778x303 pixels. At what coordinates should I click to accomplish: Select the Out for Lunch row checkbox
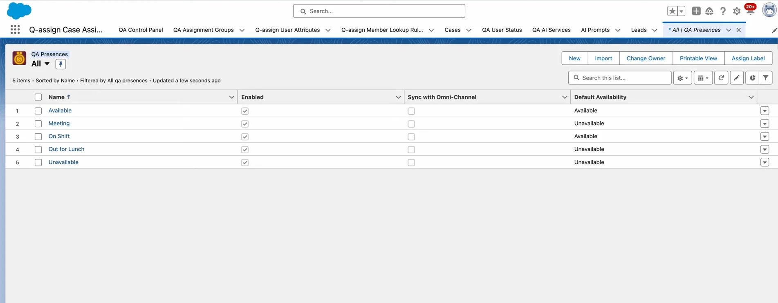[x=38, y=150]
